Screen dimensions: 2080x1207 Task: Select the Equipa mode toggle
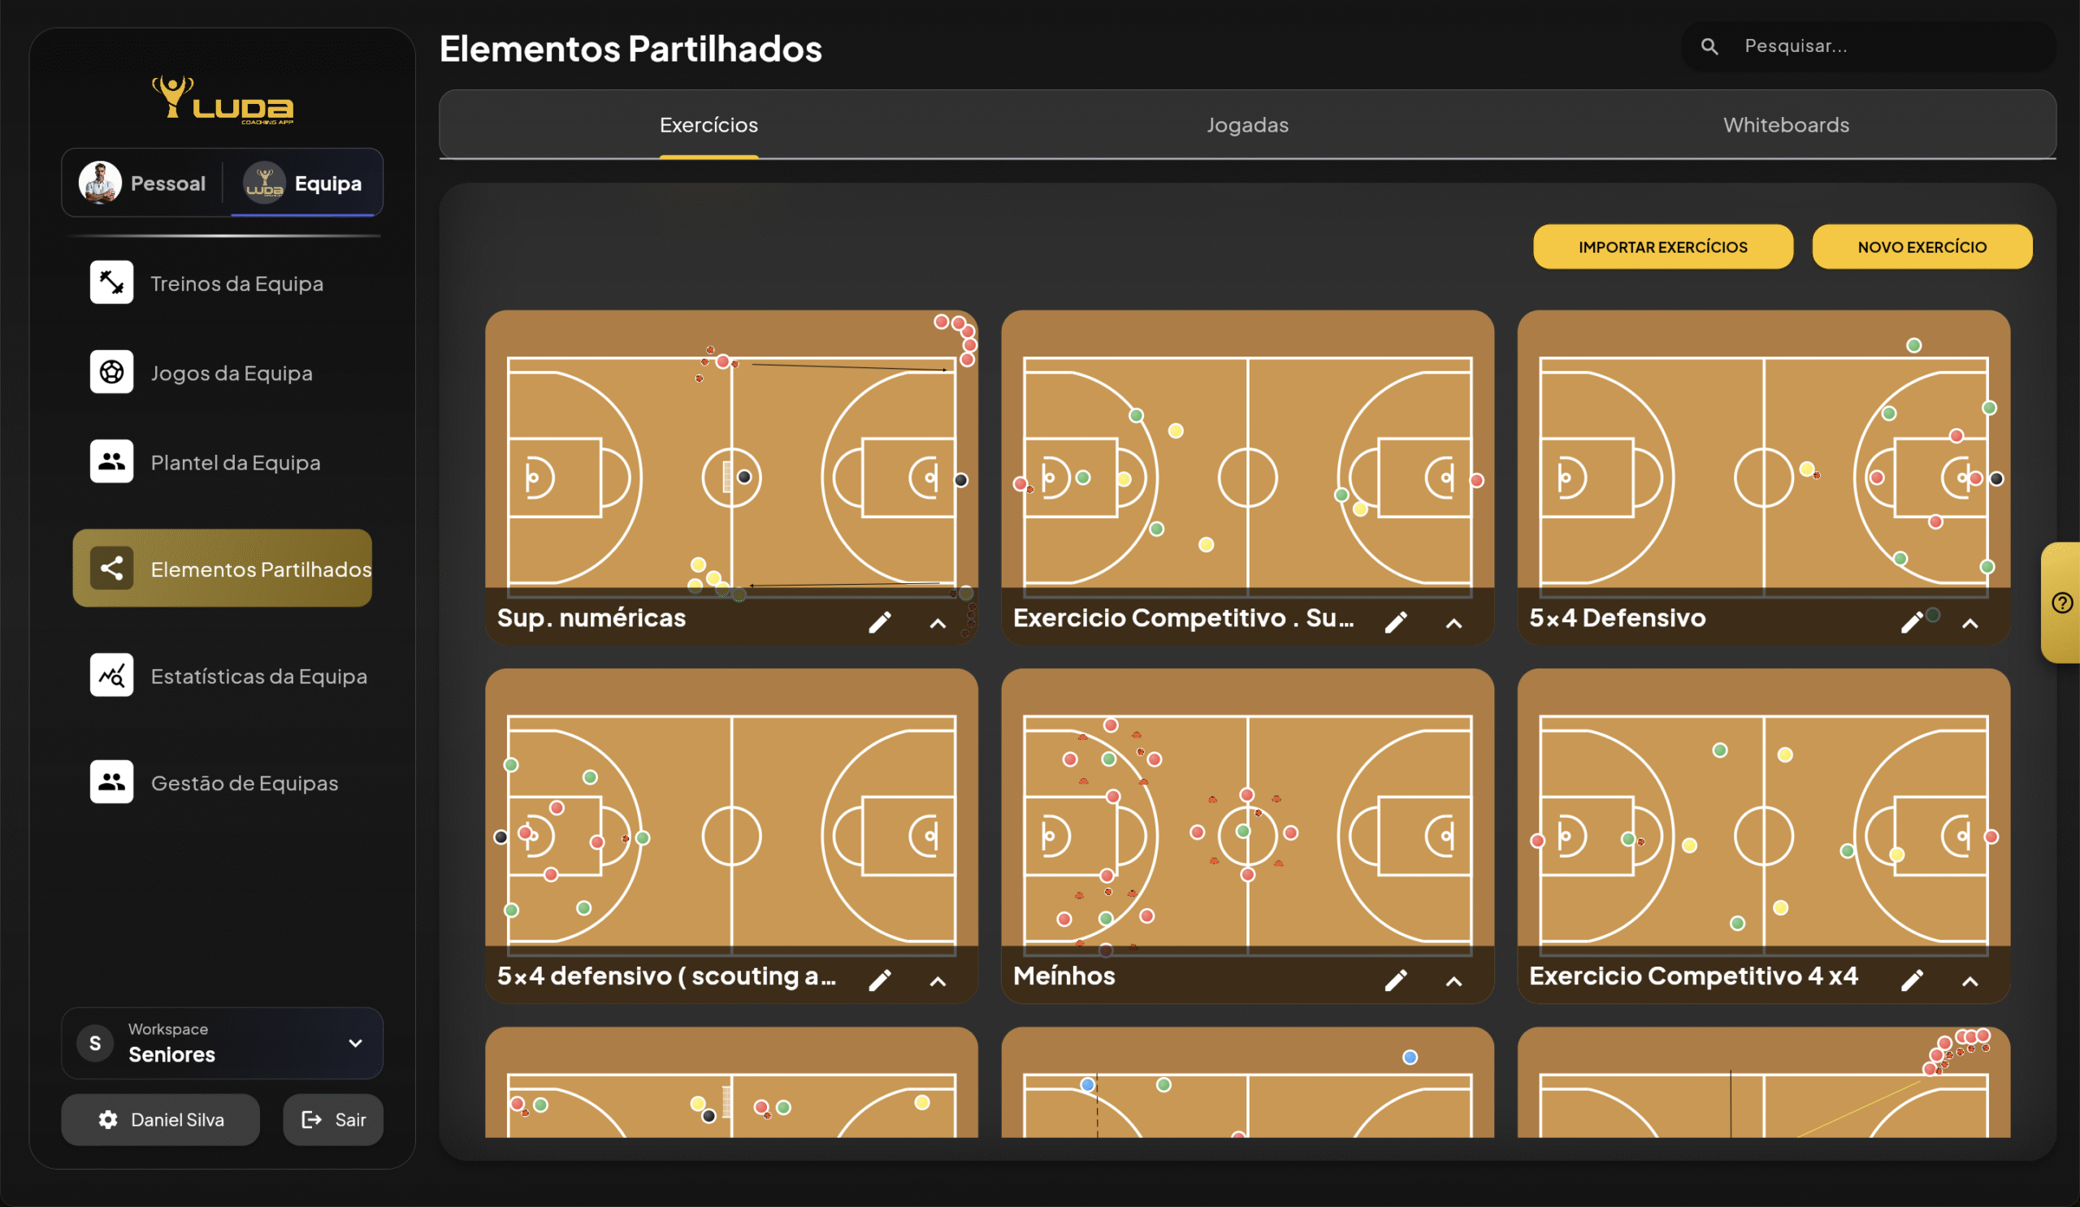click(305, 183)
